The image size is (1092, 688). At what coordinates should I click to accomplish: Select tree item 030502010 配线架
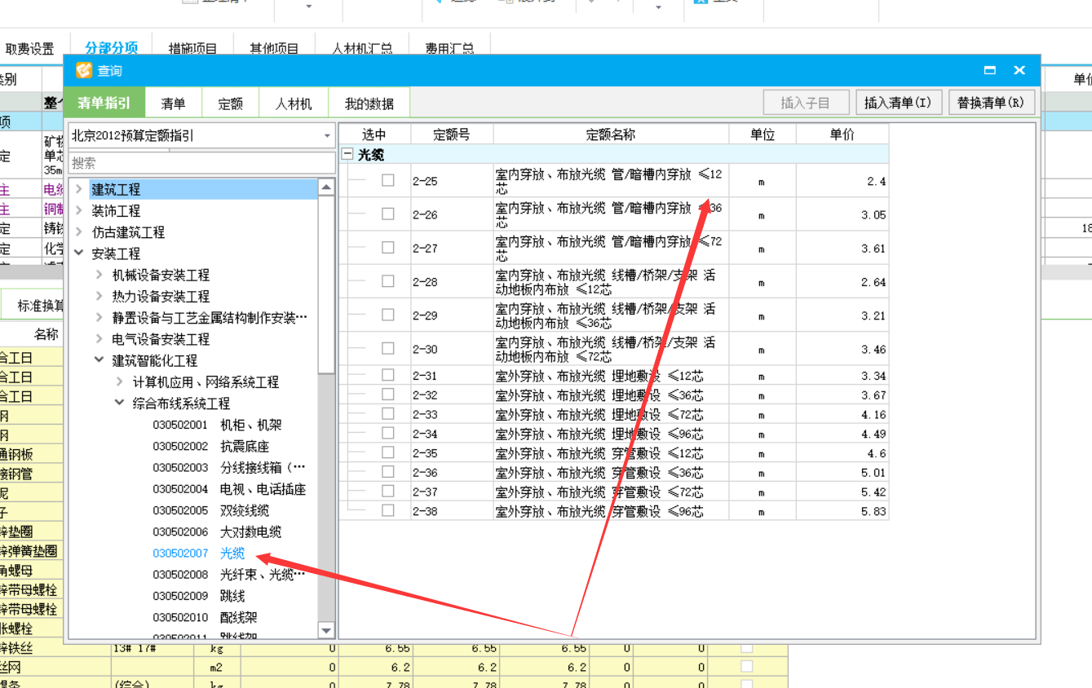(x=205, y=617)
